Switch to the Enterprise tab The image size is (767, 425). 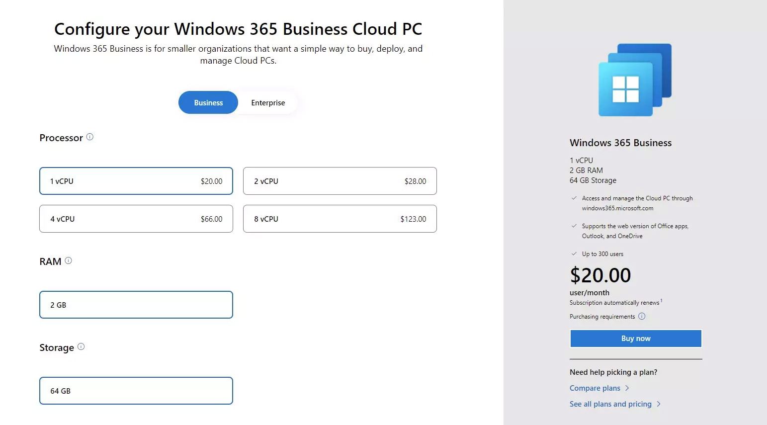pos(268,103)
